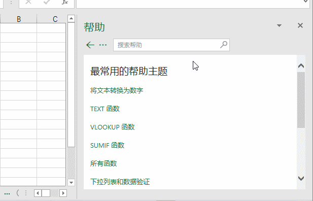Click the sheet tabs ellipsis button
Image resolution: width=313 pixels, height=201 pixels.
coord(7,193)
